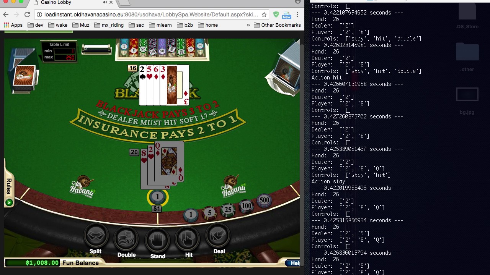Click browser forward arrow
Image resolution: width=490 pixels, height=275 pixels.
point(16,15)
